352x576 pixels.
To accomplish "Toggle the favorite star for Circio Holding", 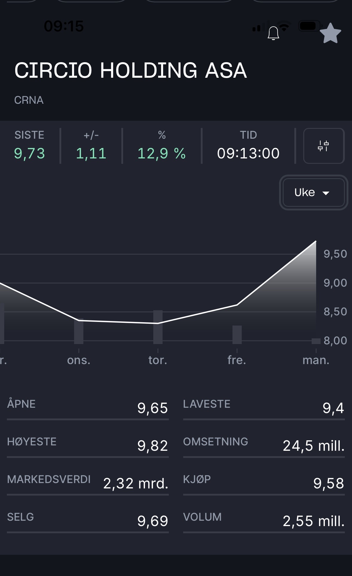I will pos(330,33).
